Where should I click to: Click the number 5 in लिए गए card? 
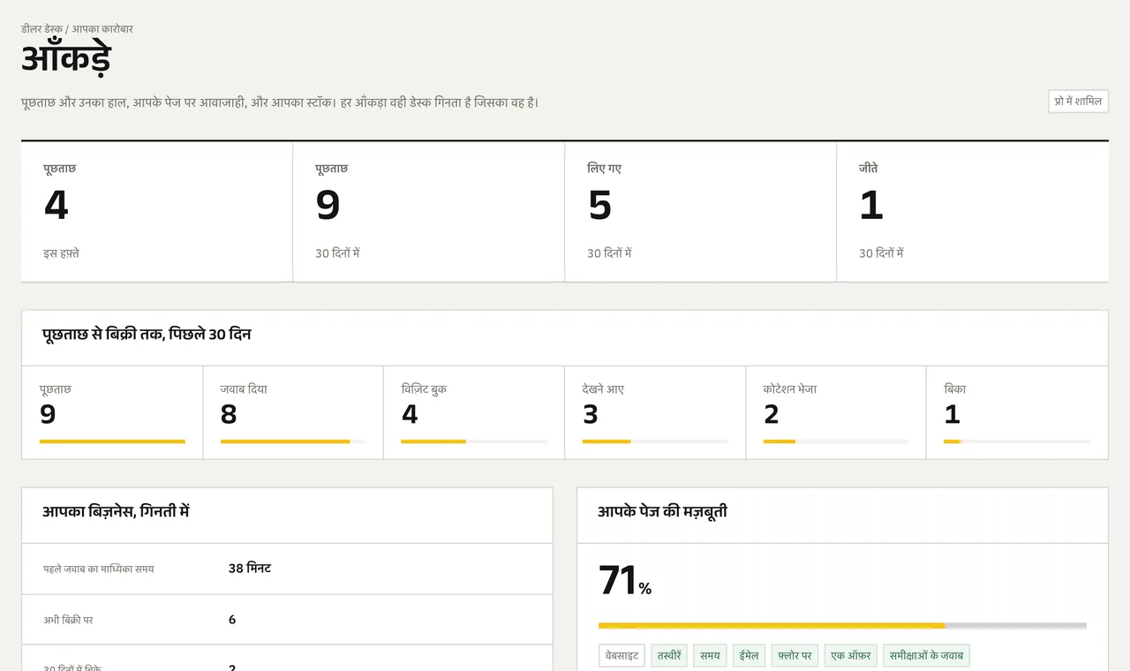[600, 206]
